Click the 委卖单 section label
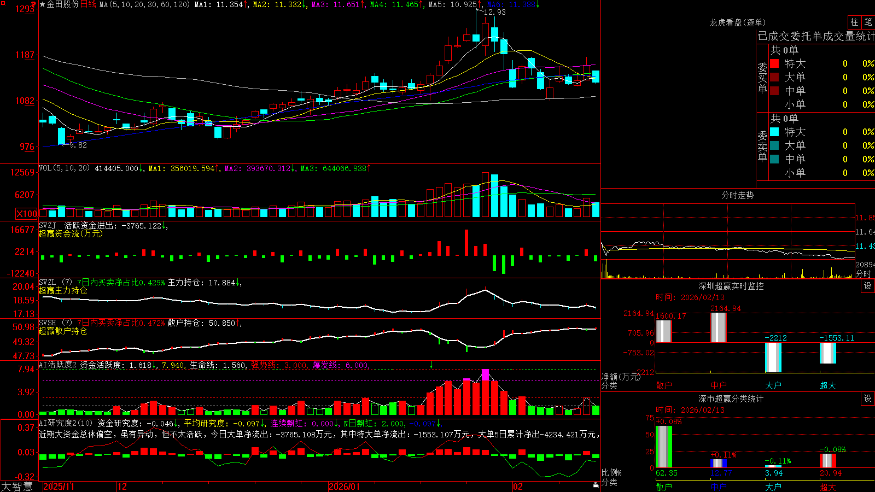Screen dimensions: 875x492 pyautogui.click(x=762, y=146)
